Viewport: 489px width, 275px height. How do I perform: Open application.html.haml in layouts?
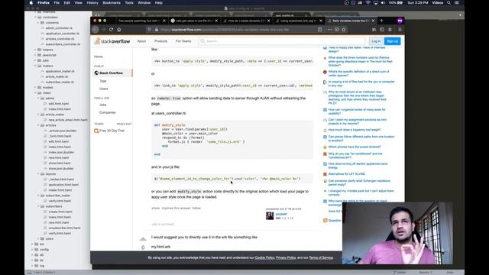point(63,185)
